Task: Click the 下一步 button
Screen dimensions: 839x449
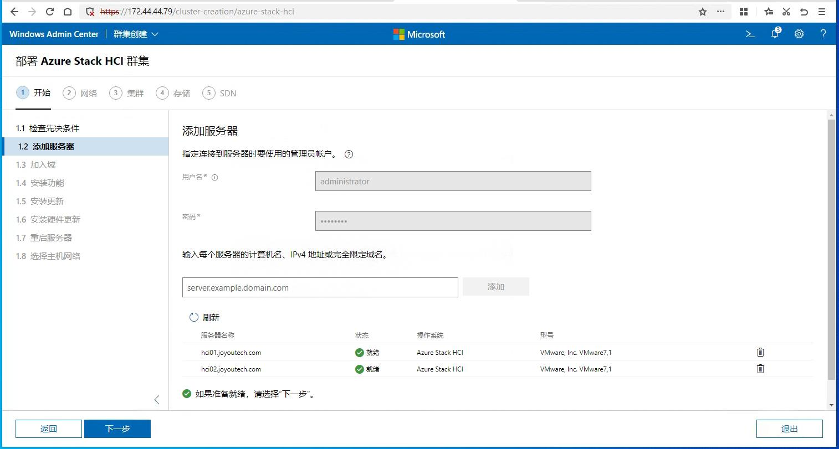Action: 117,429
